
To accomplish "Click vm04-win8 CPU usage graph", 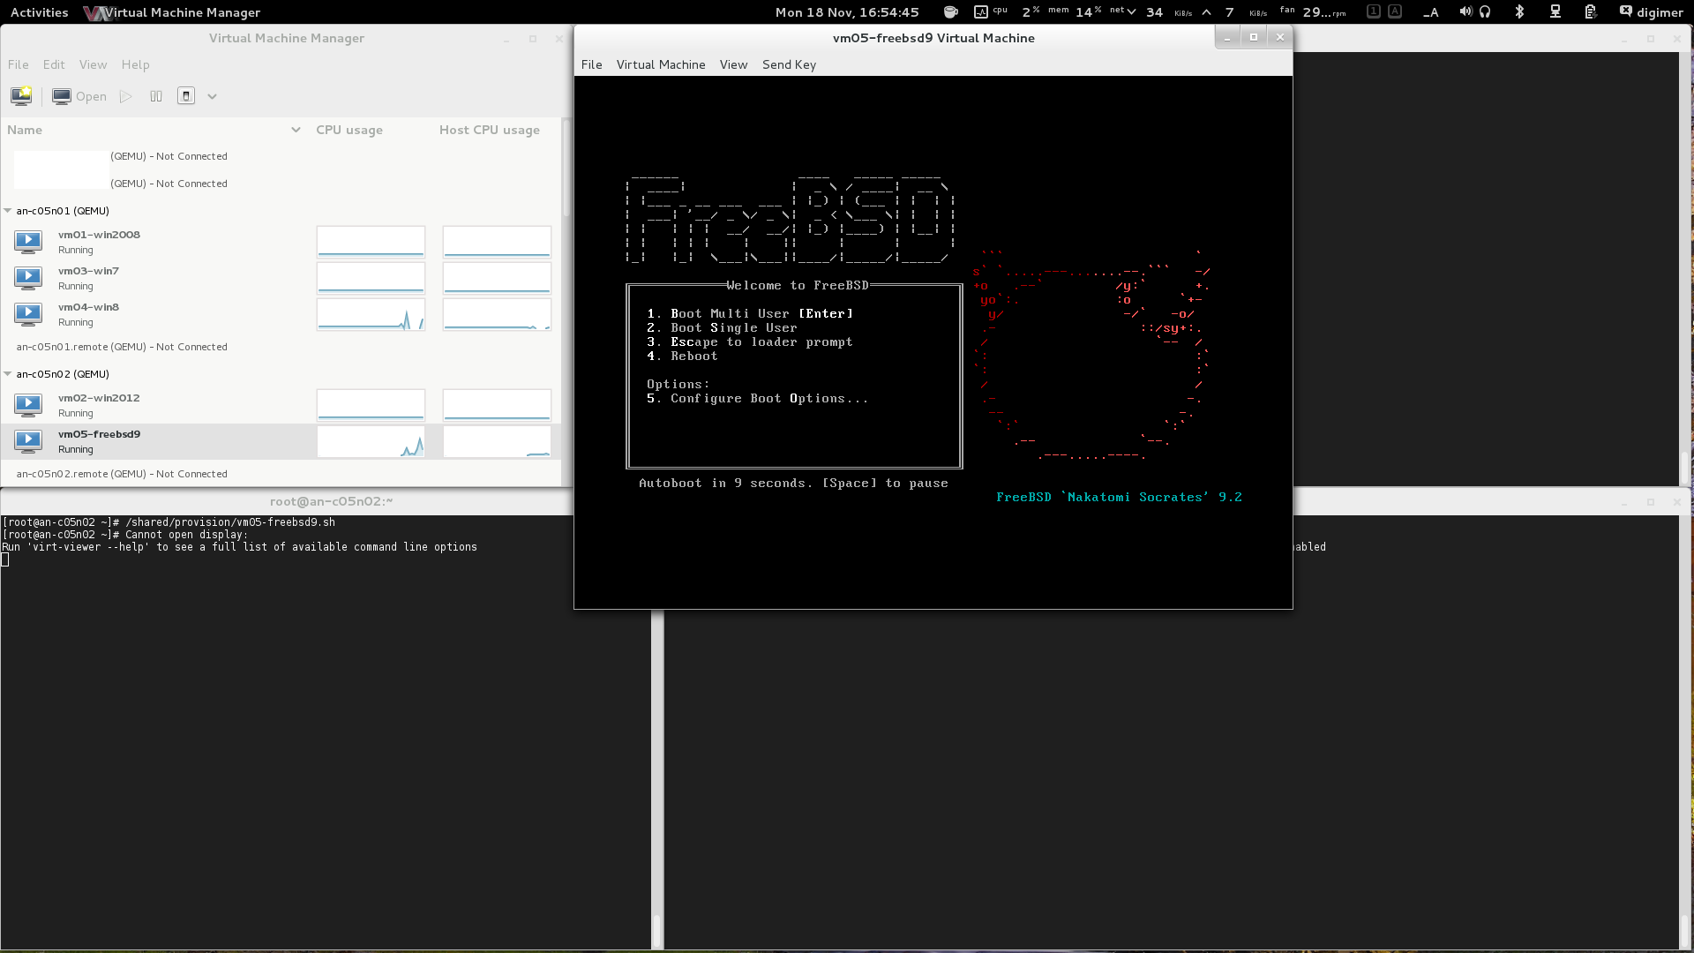I will 371,314.
